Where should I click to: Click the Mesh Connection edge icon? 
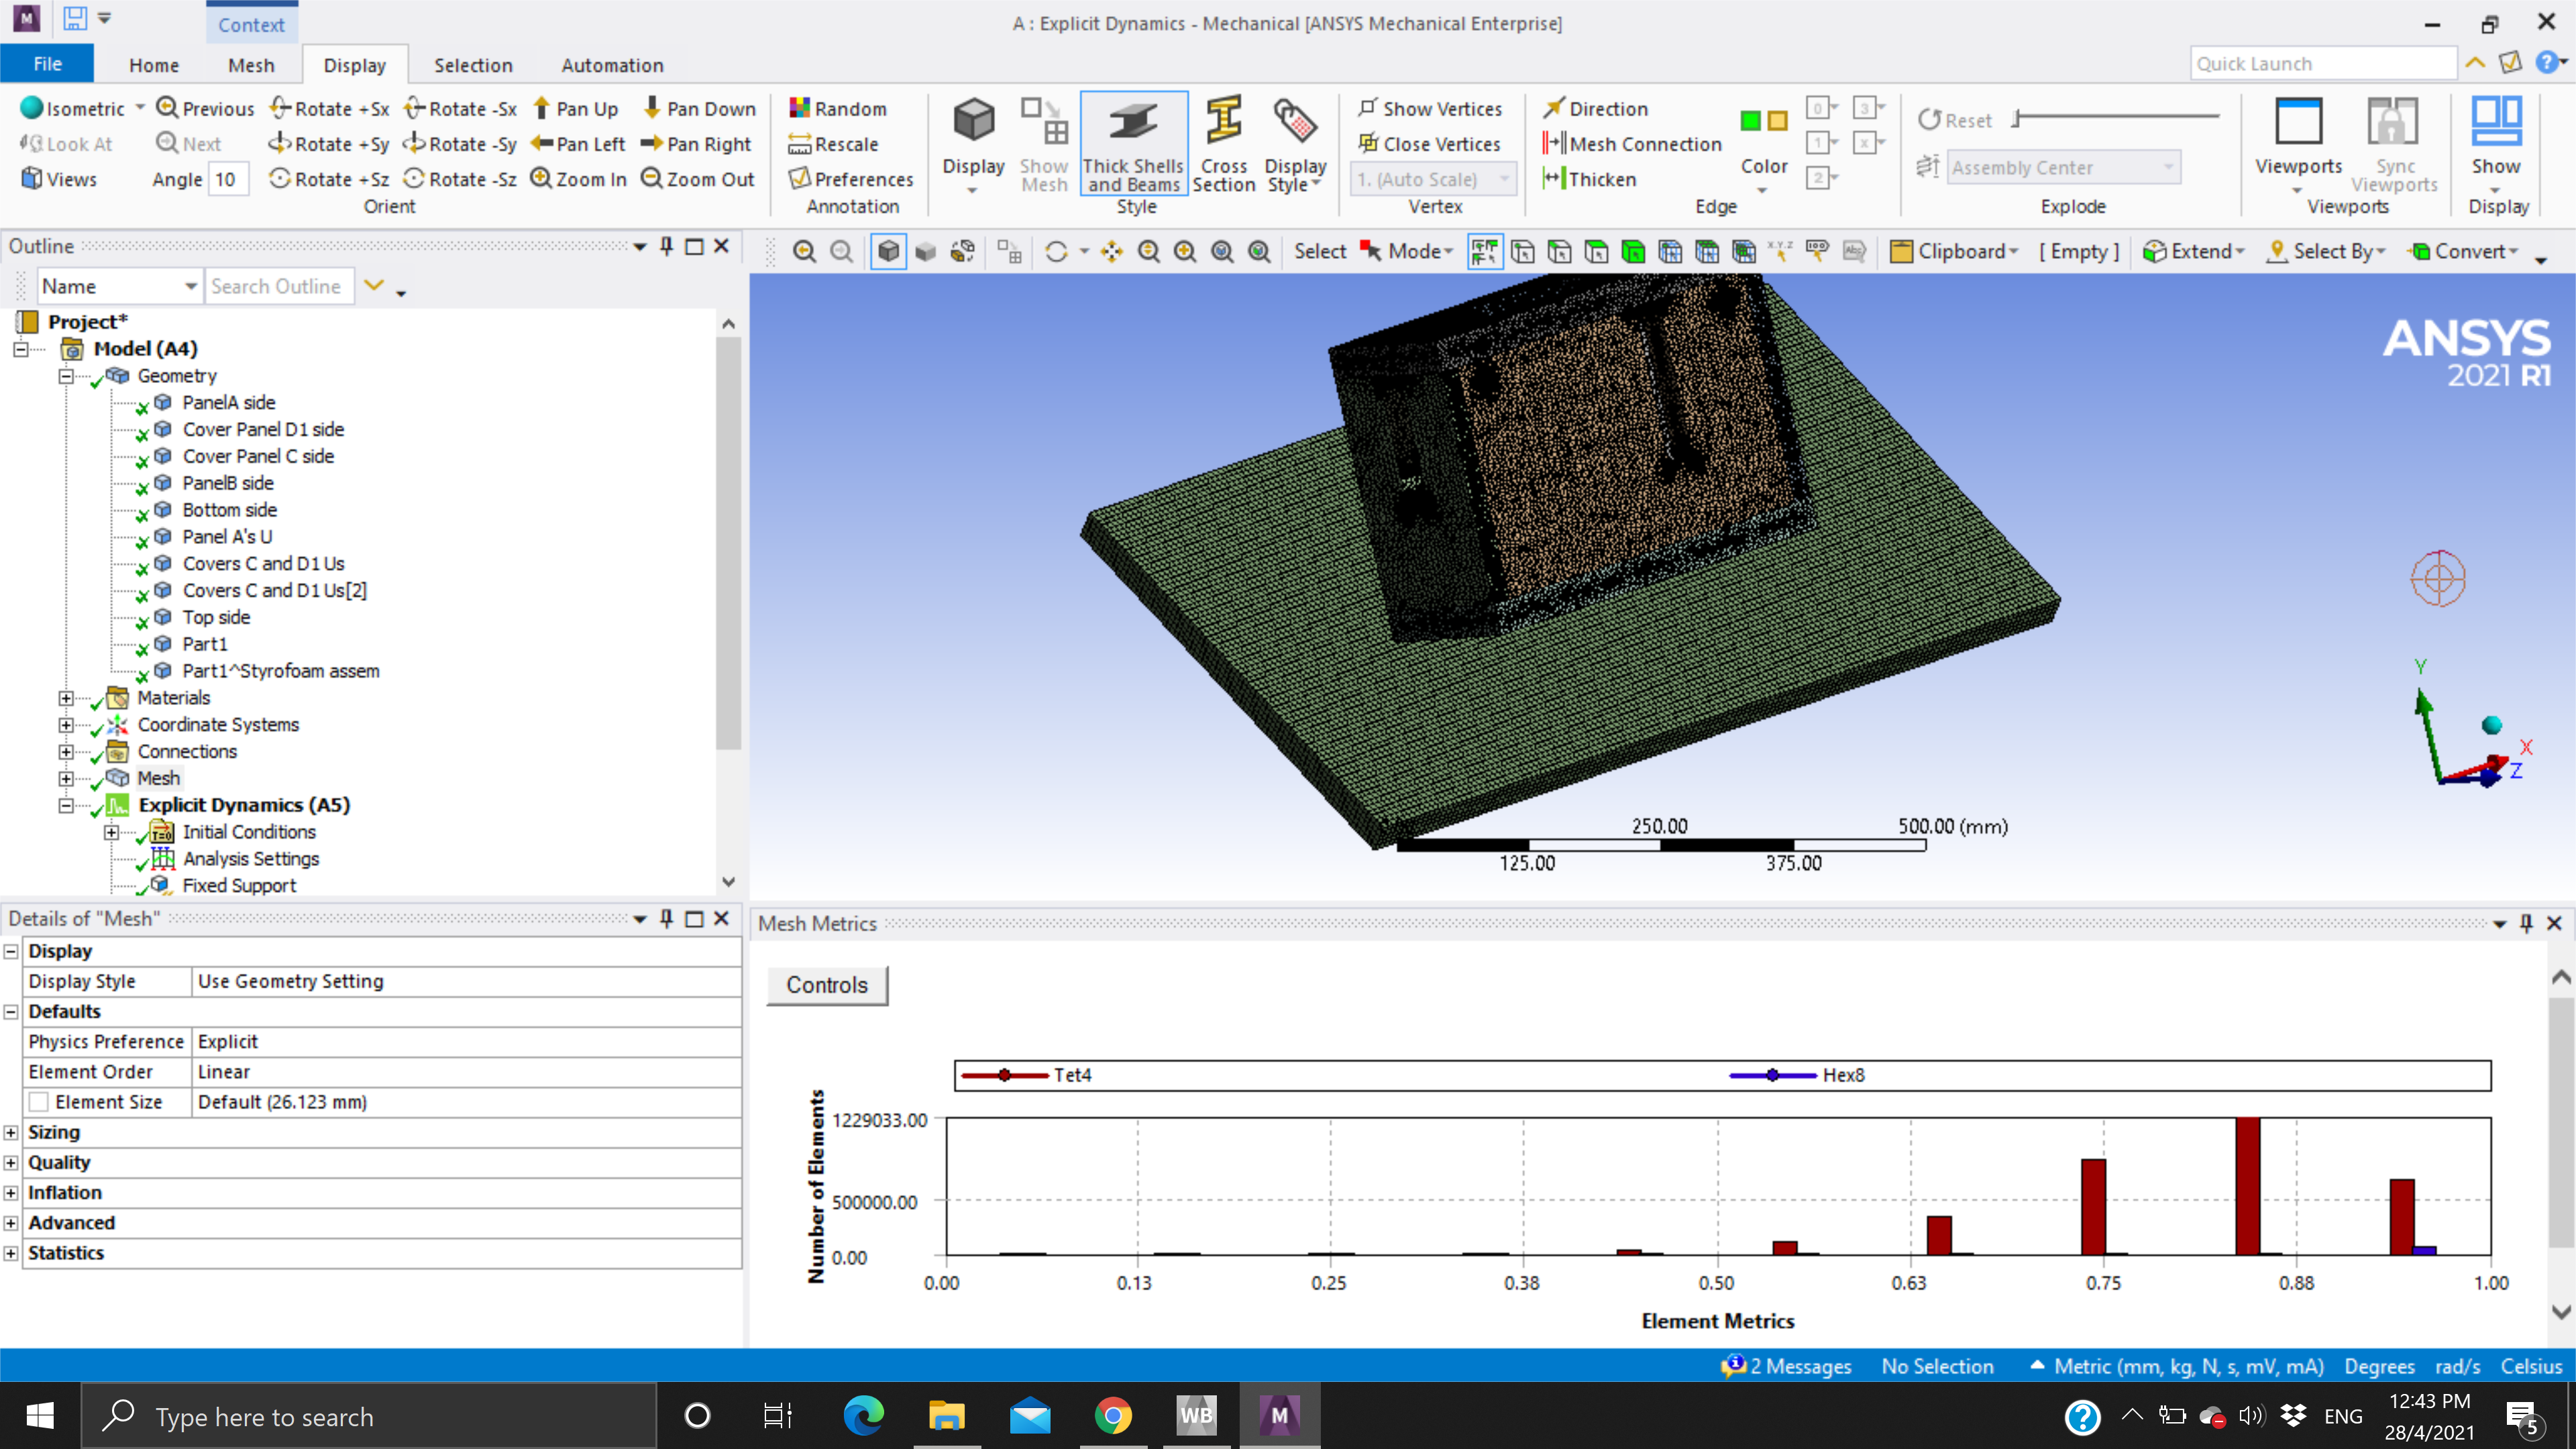click(x=1553, y=143)
